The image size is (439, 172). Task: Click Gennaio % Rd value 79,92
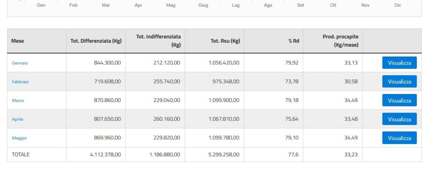292,63
